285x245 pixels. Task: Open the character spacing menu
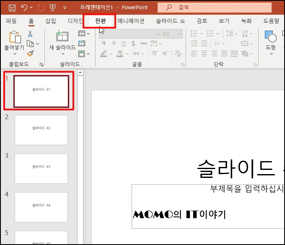156,44
